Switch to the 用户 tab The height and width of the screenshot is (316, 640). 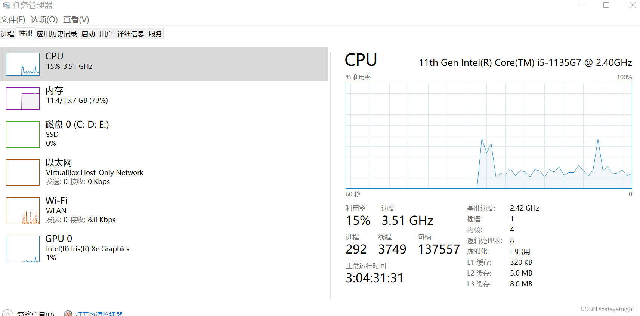(106, 33)
